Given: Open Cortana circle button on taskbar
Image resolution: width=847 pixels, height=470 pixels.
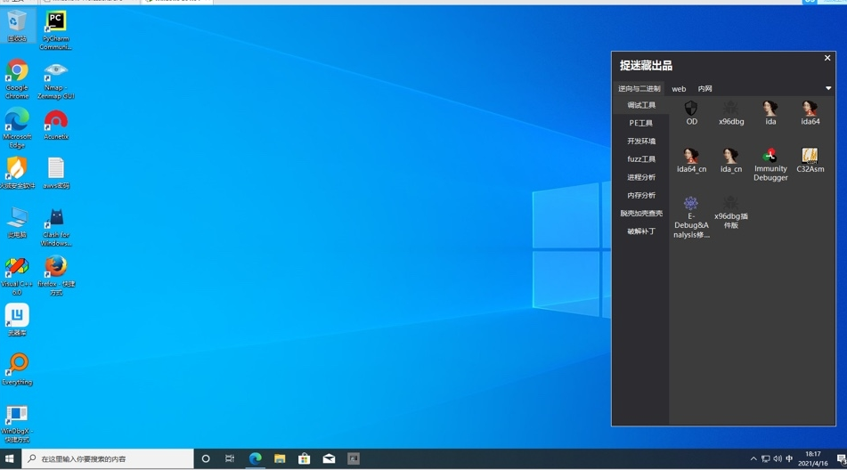Looking at the screenshot, I should pos(205,458).
